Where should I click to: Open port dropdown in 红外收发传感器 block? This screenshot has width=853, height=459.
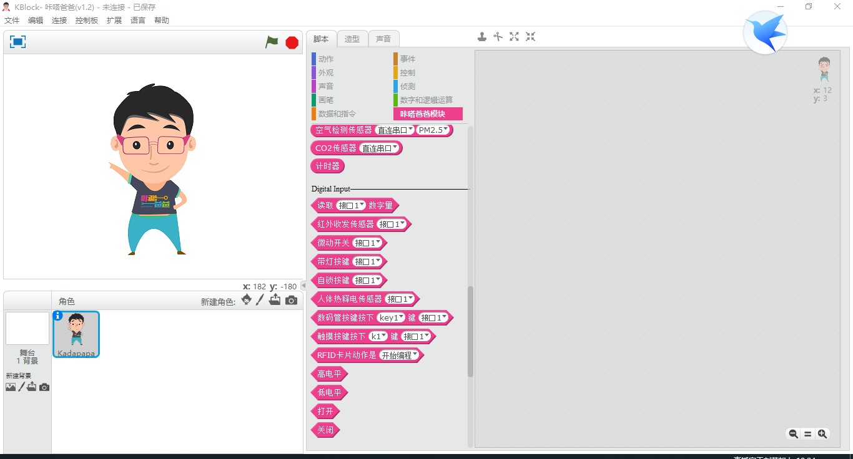point(392,224)
